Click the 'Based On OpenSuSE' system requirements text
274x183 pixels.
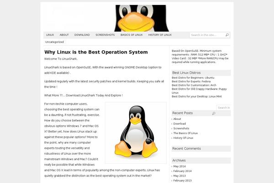(x=200, y=56)
